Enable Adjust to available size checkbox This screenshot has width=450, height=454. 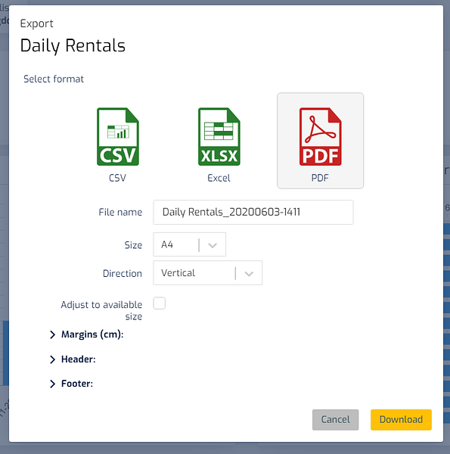coord(160,303)
